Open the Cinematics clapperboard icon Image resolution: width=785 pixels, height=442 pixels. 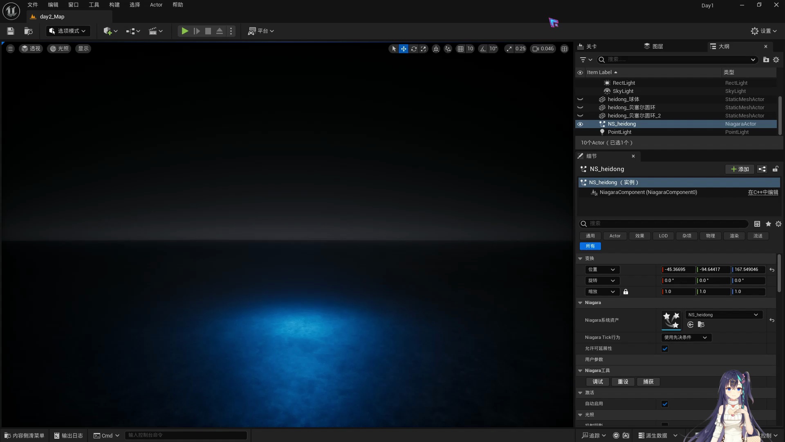point(153,31)
